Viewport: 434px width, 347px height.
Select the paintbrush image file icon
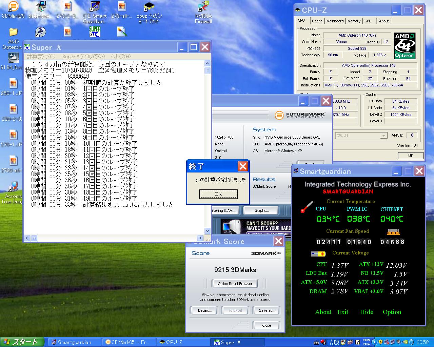(122, 32)
